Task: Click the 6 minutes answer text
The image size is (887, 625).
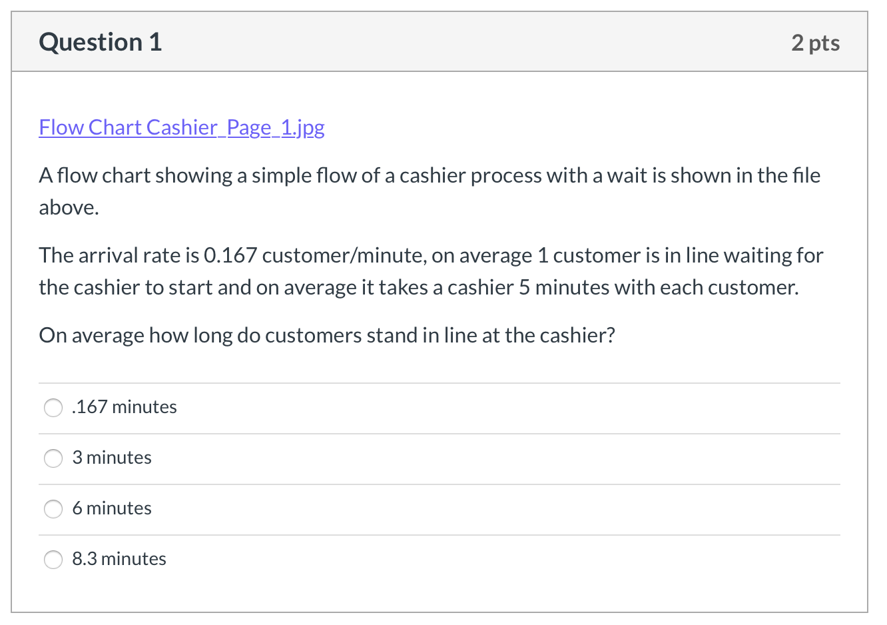Action: [x=112, y=508]
